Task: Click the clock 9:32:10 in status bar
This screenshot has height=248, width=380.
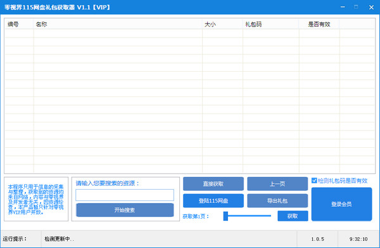Action: [x=358, y=239]
